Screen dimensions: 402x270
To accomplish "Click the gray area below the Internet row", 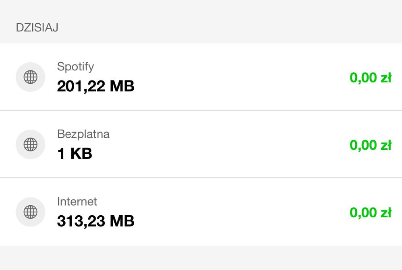I will (201, 258).
